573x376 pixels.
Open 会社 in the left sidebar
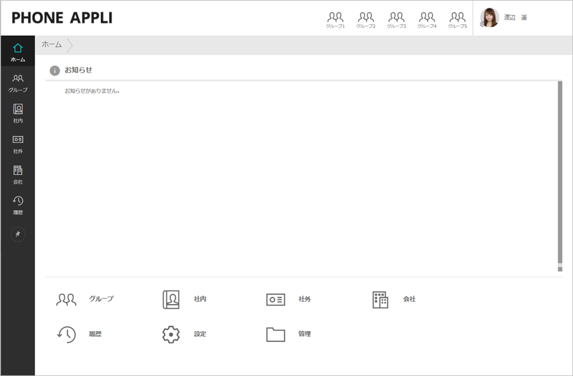[x=18, y=174]
